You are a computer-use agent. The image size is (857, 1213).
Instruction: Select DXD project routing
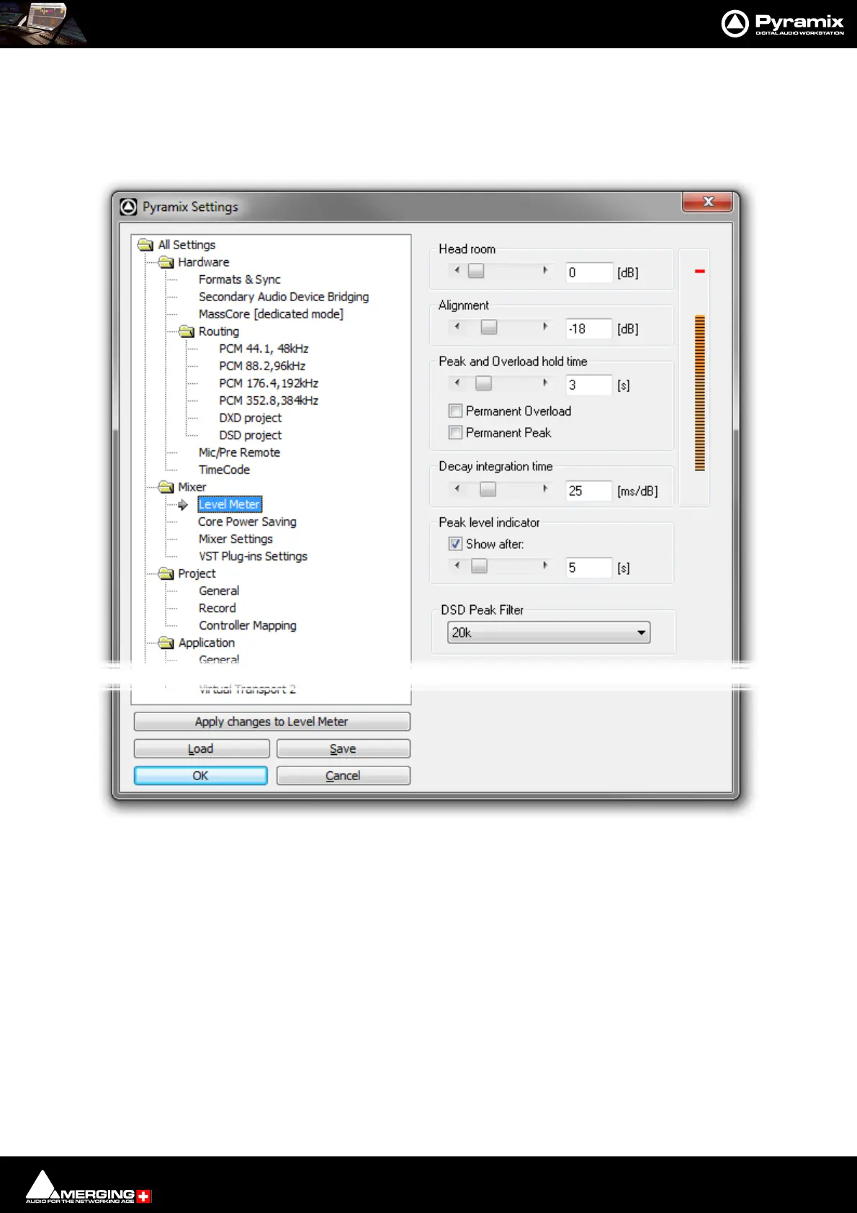coord(250,418)
